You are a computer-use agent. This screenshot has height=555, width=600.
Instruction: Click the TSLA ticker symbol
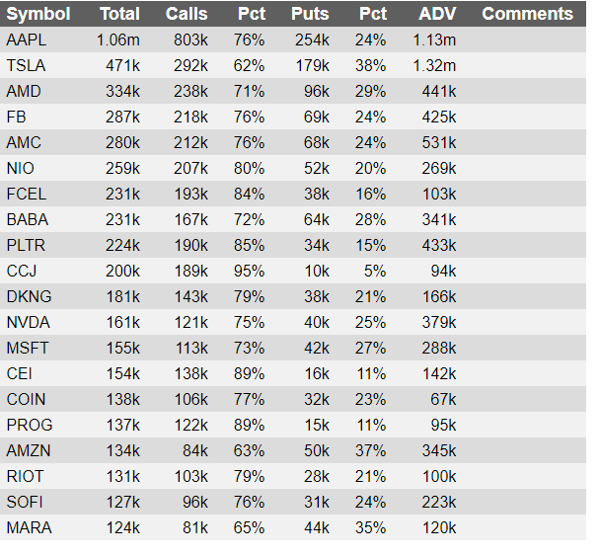tap(26, 65)
